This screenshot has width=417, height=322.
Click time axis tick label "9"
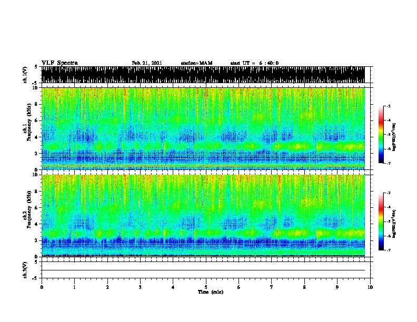pos(337,287)
